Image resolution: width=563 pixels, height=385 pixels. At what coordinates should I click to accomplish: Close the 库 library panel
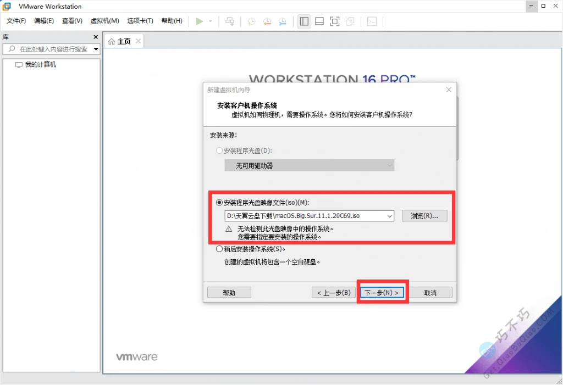(96, 37)
